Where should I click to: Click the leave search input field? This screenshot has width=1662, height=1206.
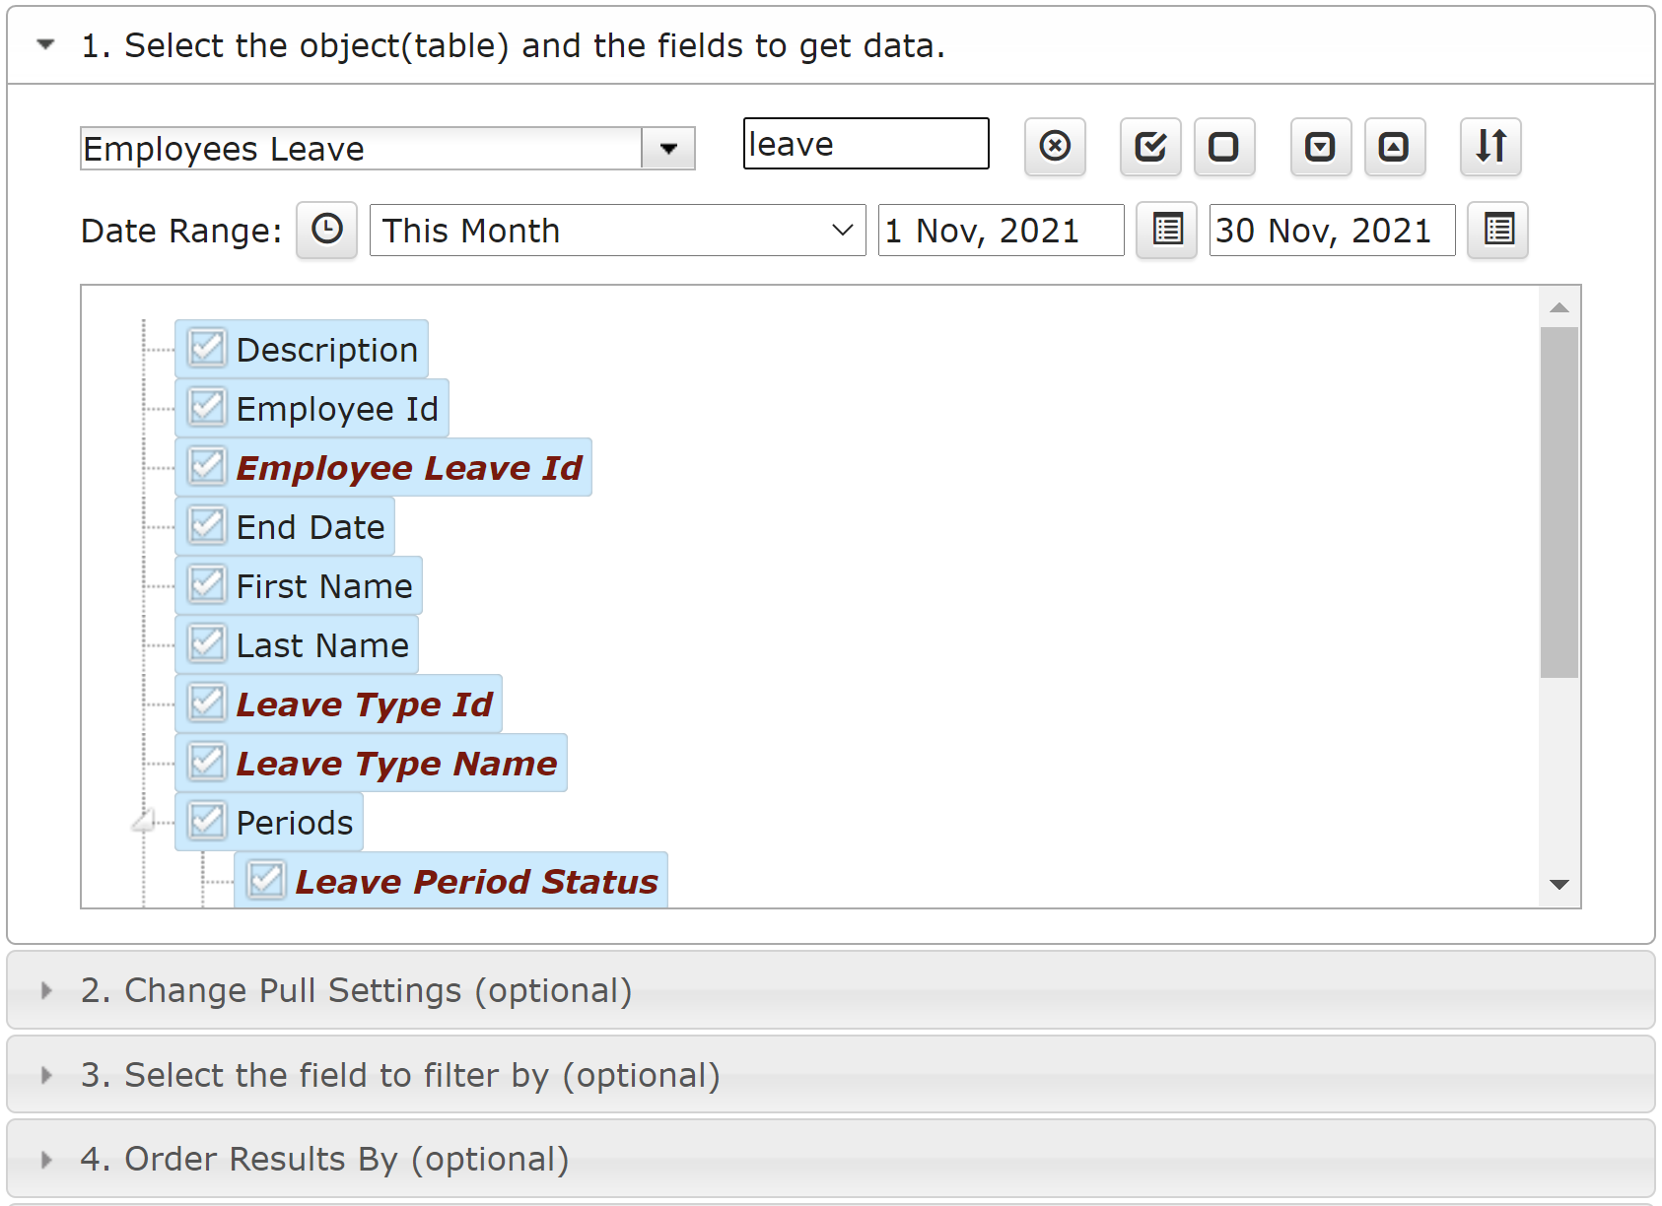pyautogui.click(x=866, y=144)
